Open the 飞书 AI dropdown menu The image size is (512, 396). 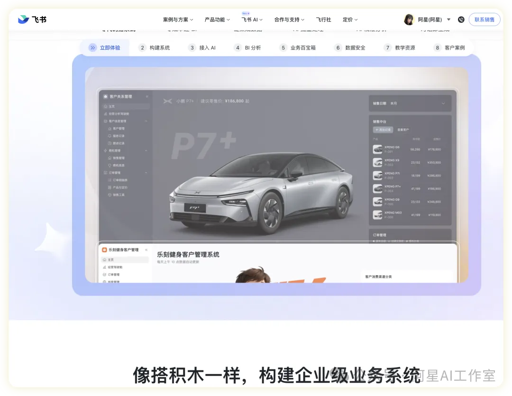[x=252, y=19]
